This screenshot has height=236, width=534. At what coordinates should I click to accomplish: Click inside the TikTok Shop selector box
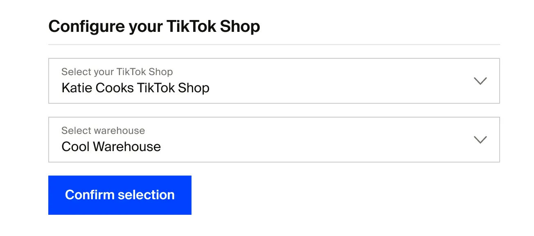[274, 80]
